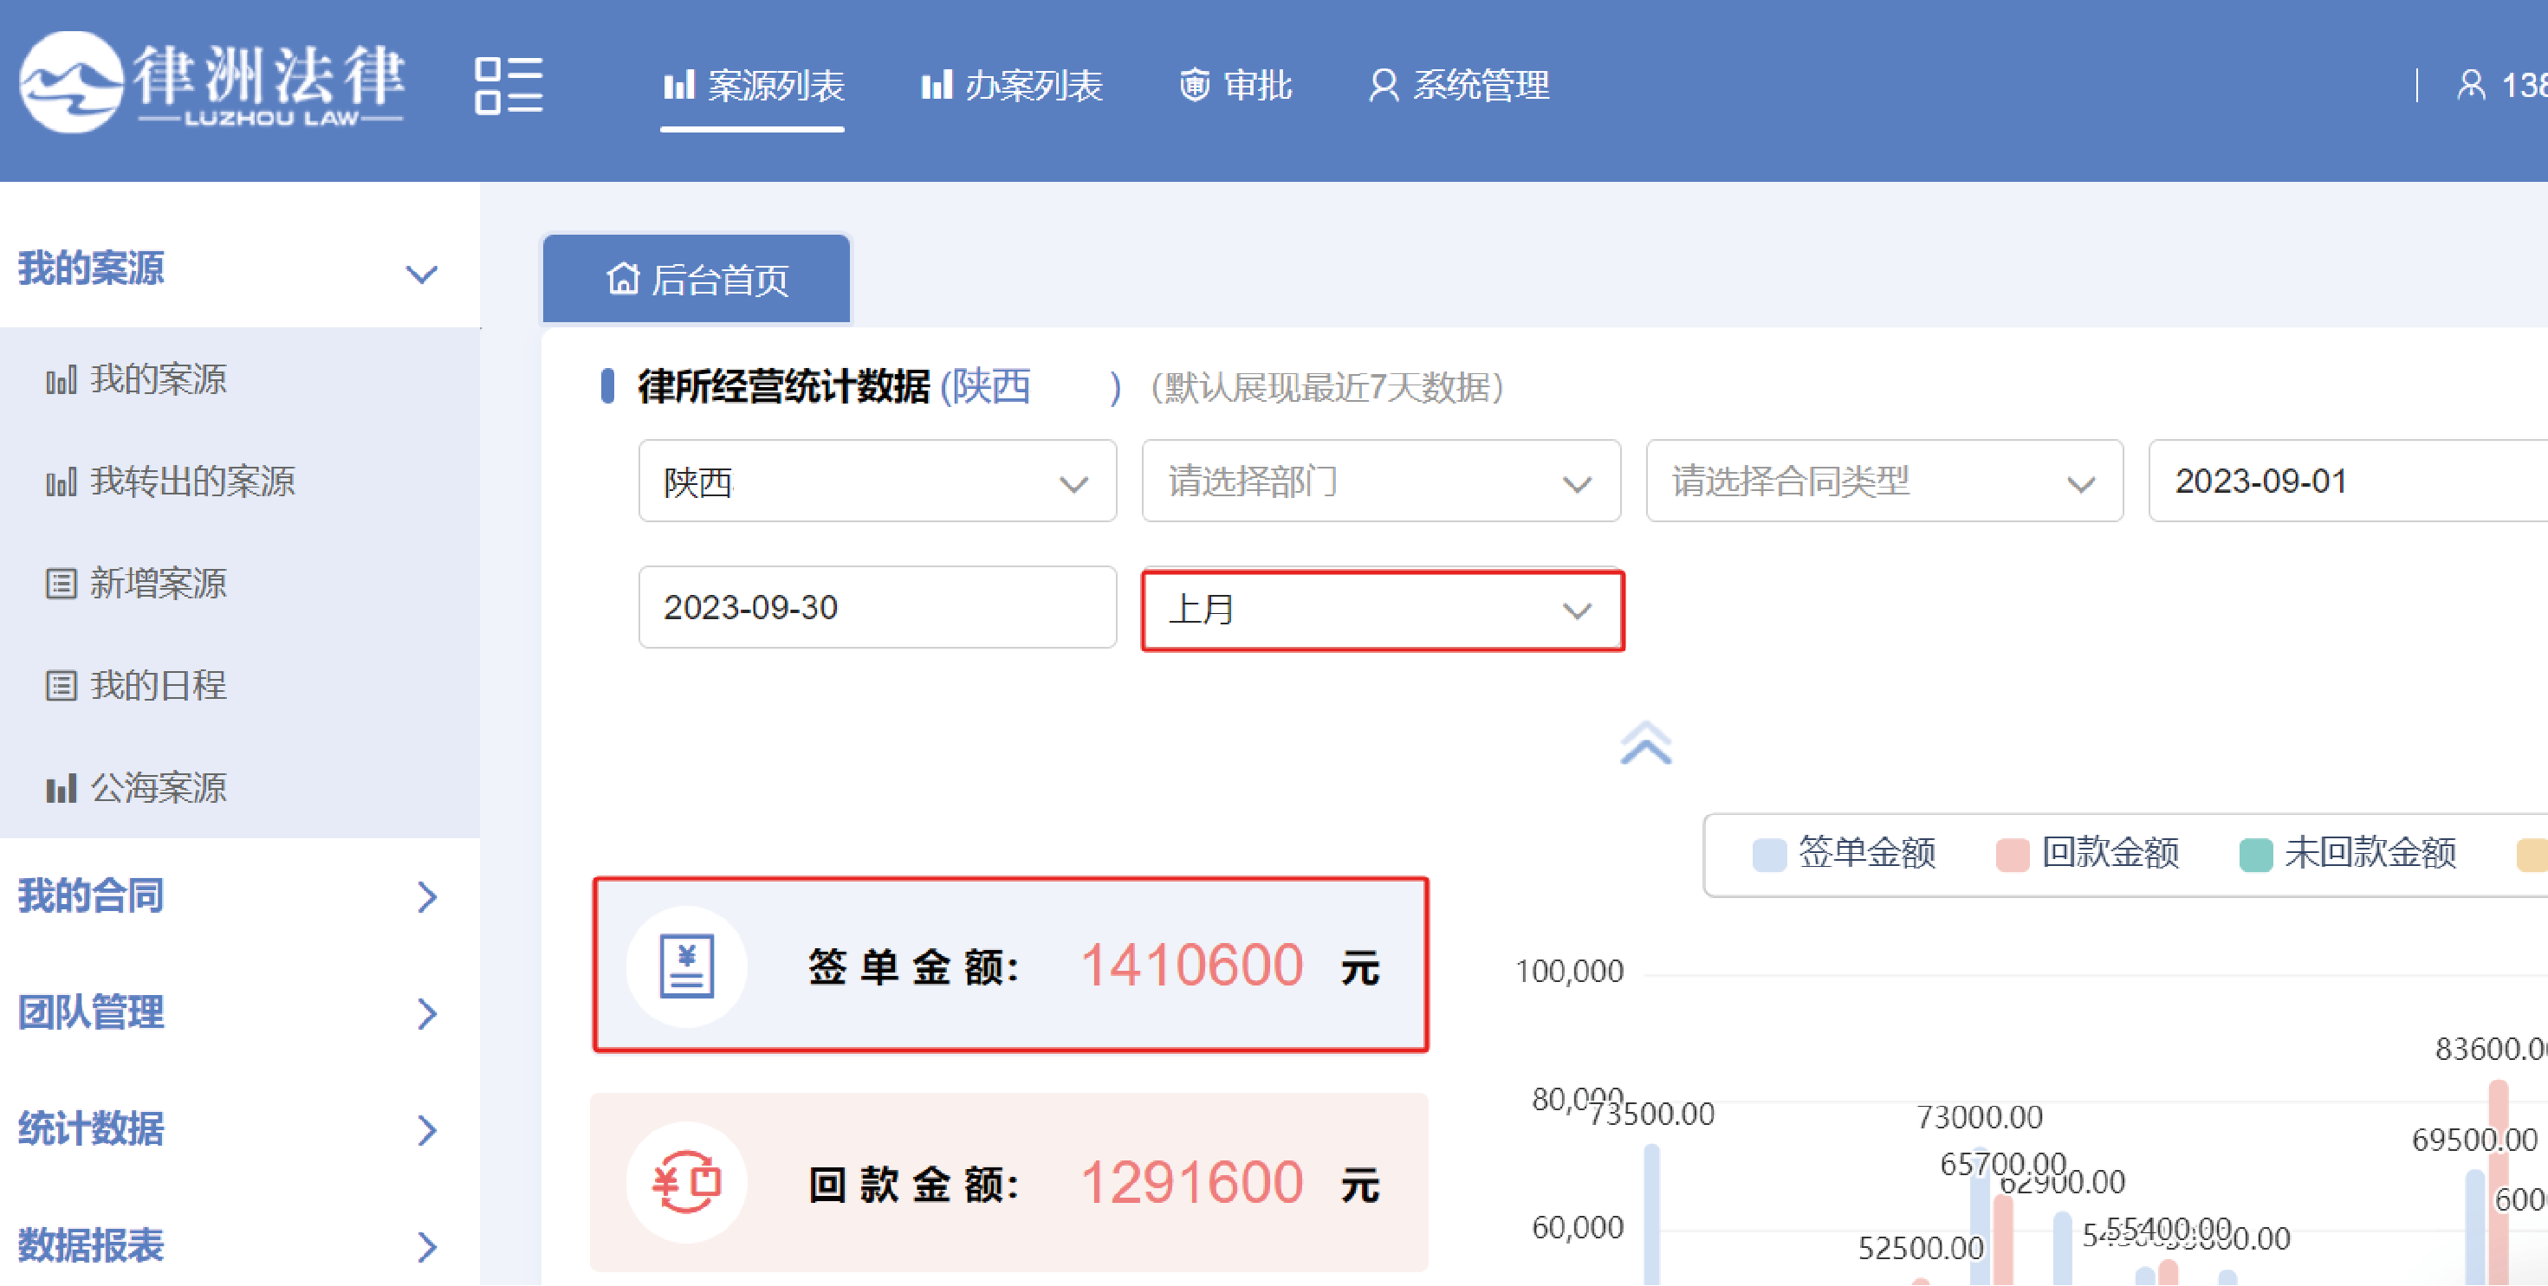The width and height of the screenshot is (2548, 1286).
Task: Click the list icon next to 新增案源
Action: (x=62, y=585)
